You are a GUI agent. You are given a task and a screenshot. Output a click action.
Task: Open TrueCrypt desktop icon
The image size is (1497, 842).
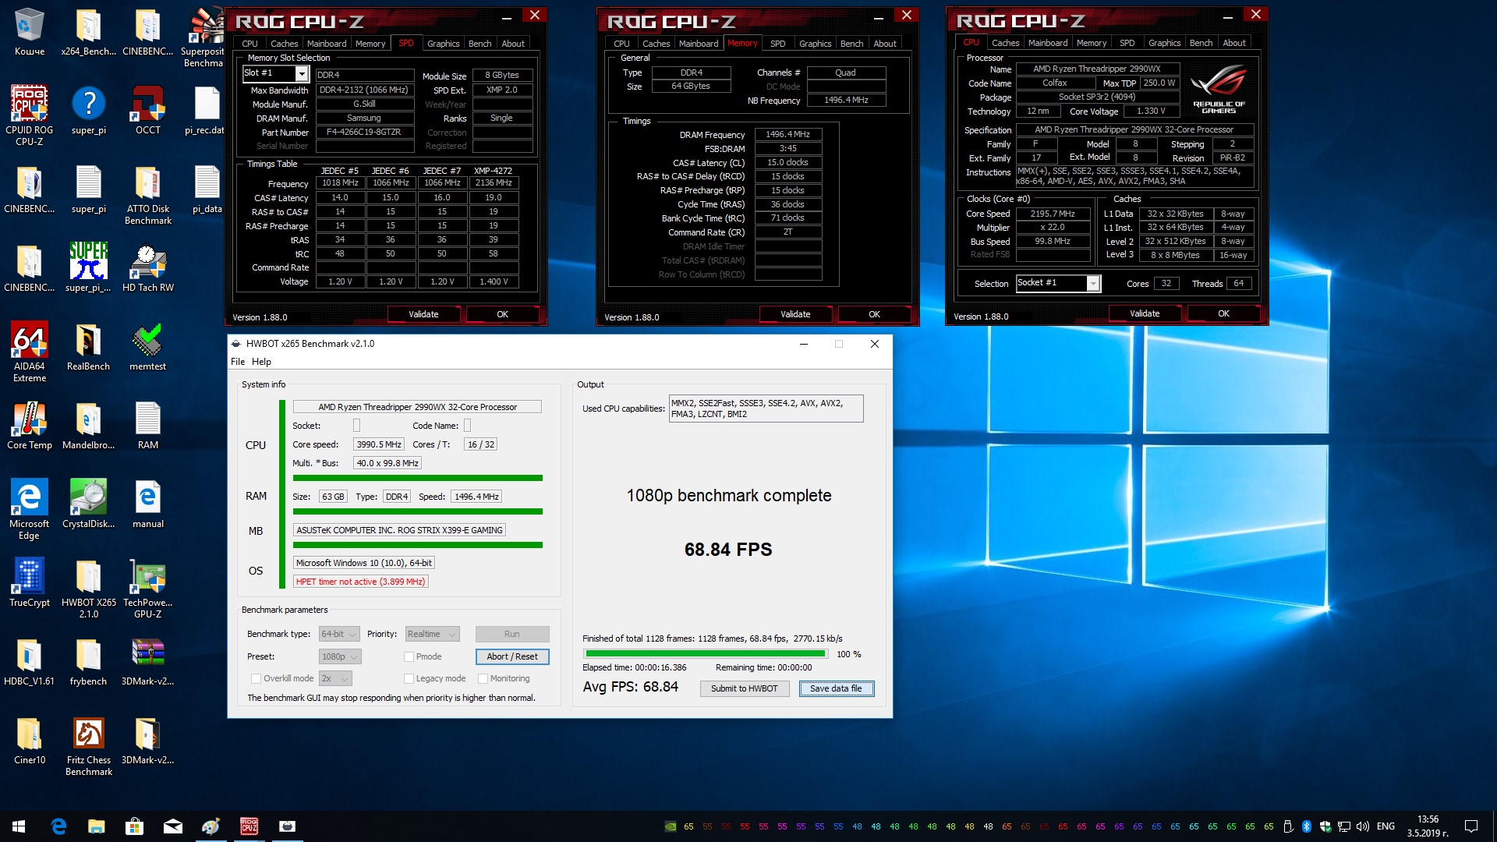point(30,582)
